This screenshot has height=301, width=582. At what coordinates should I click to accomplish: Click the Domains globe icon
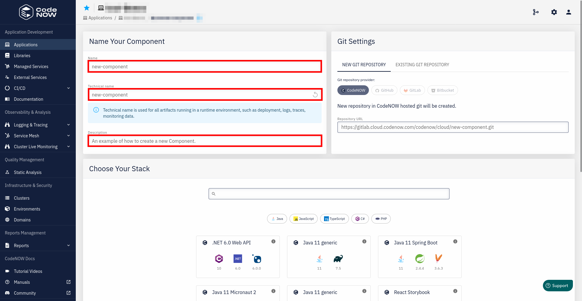pos(7,220)
